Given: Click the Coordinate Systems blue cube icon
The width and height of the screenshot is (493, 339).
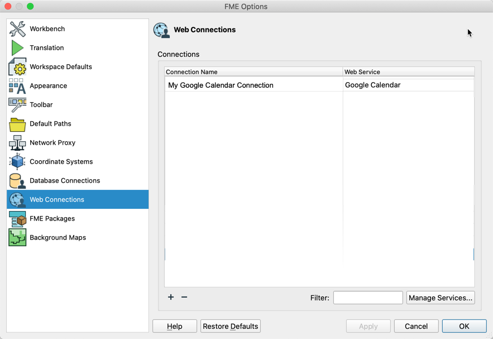Looking at the screenshot, I should pos(17,161).
